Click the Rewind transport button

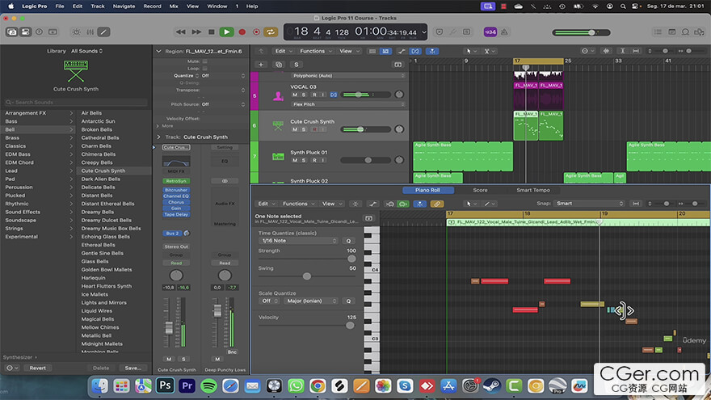(180, 32)
